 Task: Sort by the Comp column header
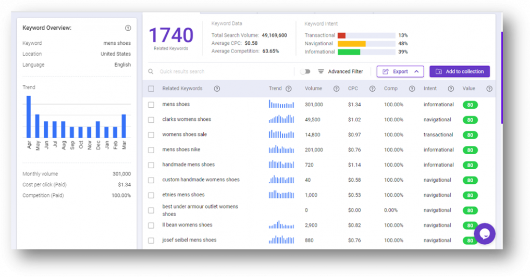click(x=391, y=89)
